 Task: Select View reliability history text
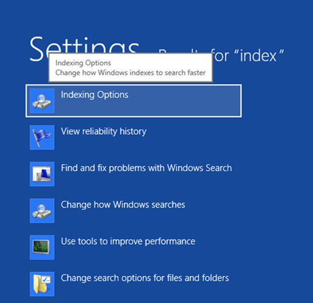point(104,131)
